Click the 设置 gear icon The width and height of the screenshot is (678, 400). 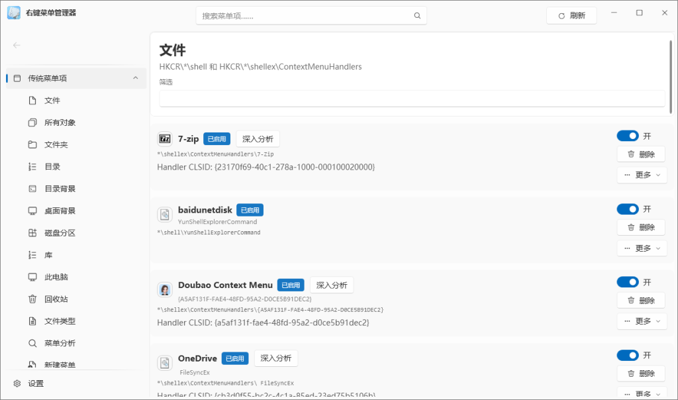click(17, 383)
